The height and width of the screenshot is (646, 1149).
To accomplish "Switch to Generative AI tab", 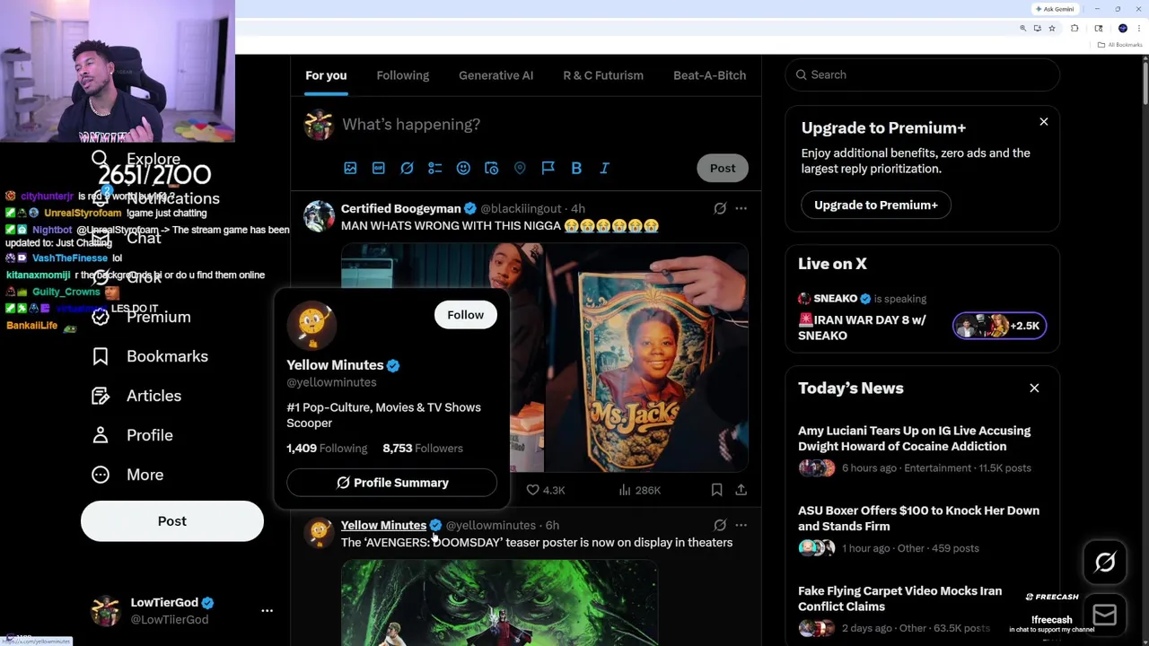I will click(x=496, y=75).
